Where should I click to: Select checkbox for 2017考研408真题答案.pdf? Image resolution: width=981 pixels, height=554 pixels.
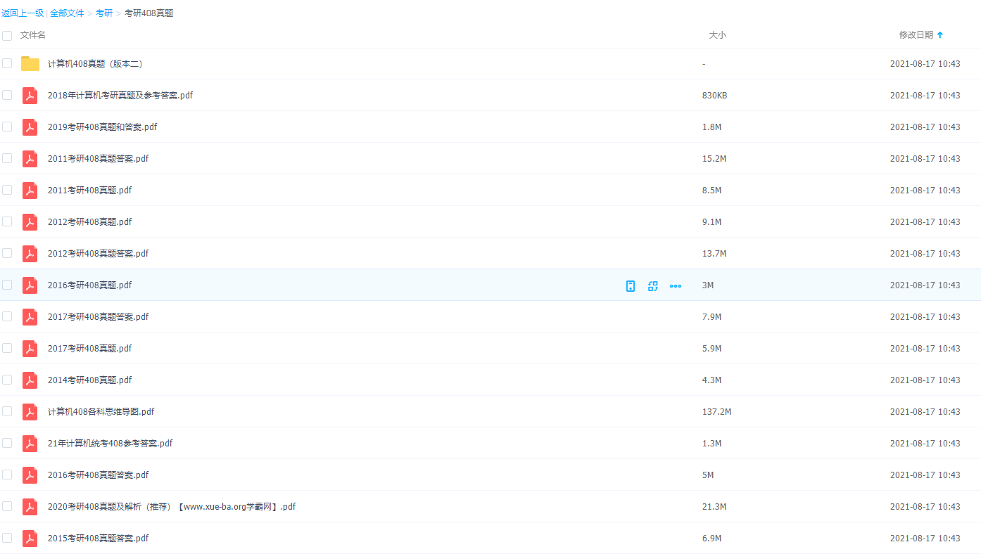coord(7,316)
